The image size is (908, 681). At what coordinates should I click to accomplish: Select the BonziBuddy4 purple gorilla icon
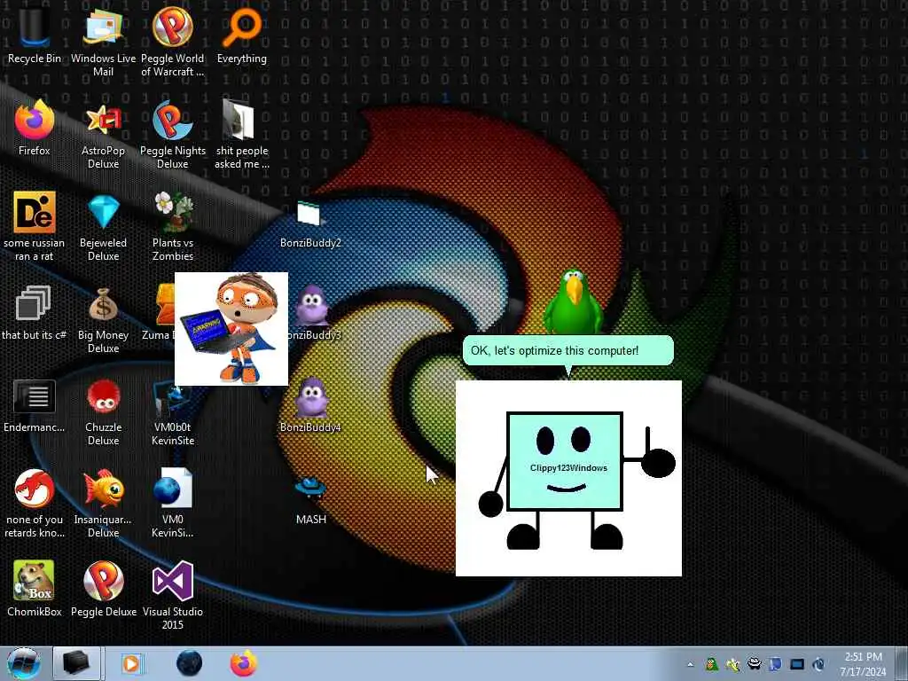click(x=311, y=404)
